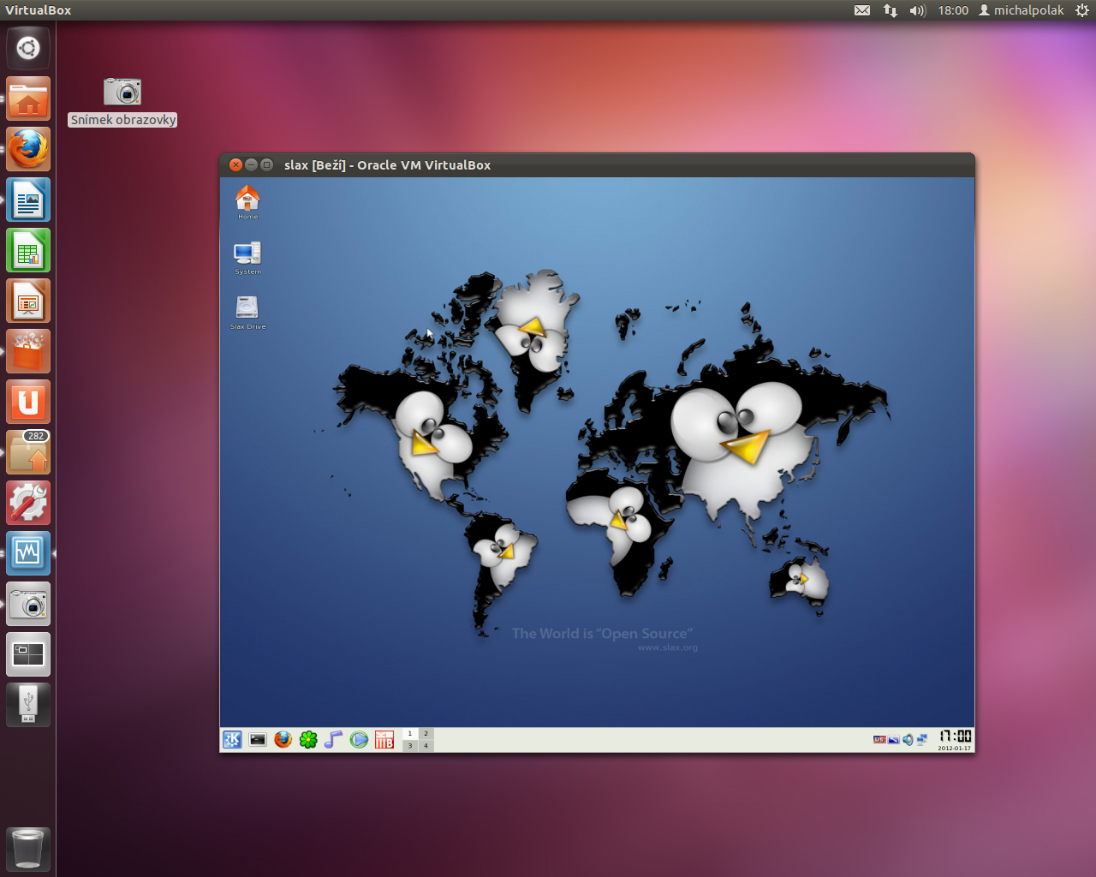Open the music note player icon

pyautogui.click(x=334, y=740)
